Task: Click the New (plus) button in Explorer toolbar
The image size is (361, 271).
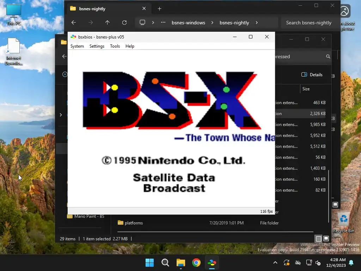Action: point(65,74)
